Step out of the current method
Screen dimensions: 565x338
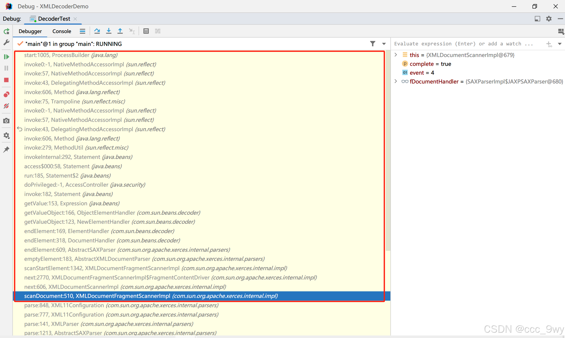coord(120,31)
